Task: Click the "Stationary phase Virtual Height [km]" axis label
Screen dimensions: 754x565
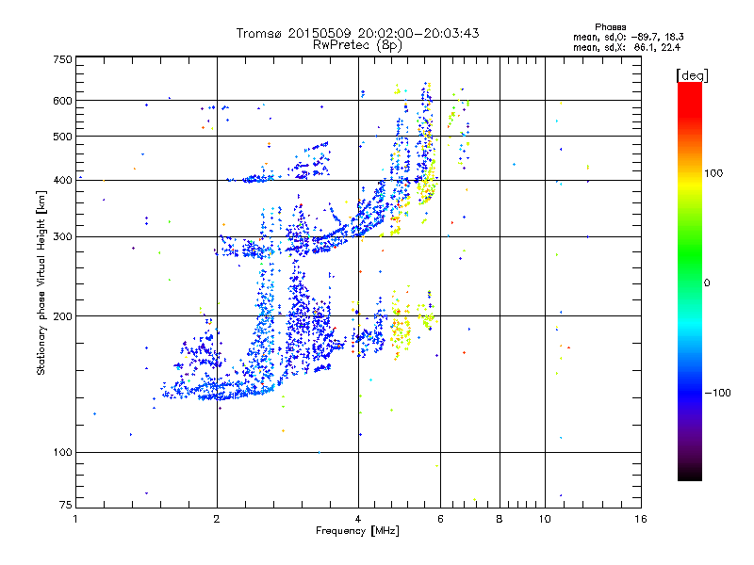Action: pos(41,283)
